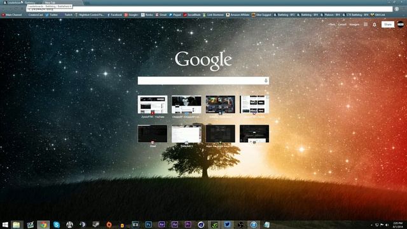Open Steam from the taskbar
407x229 pixels.
[96, 225]
